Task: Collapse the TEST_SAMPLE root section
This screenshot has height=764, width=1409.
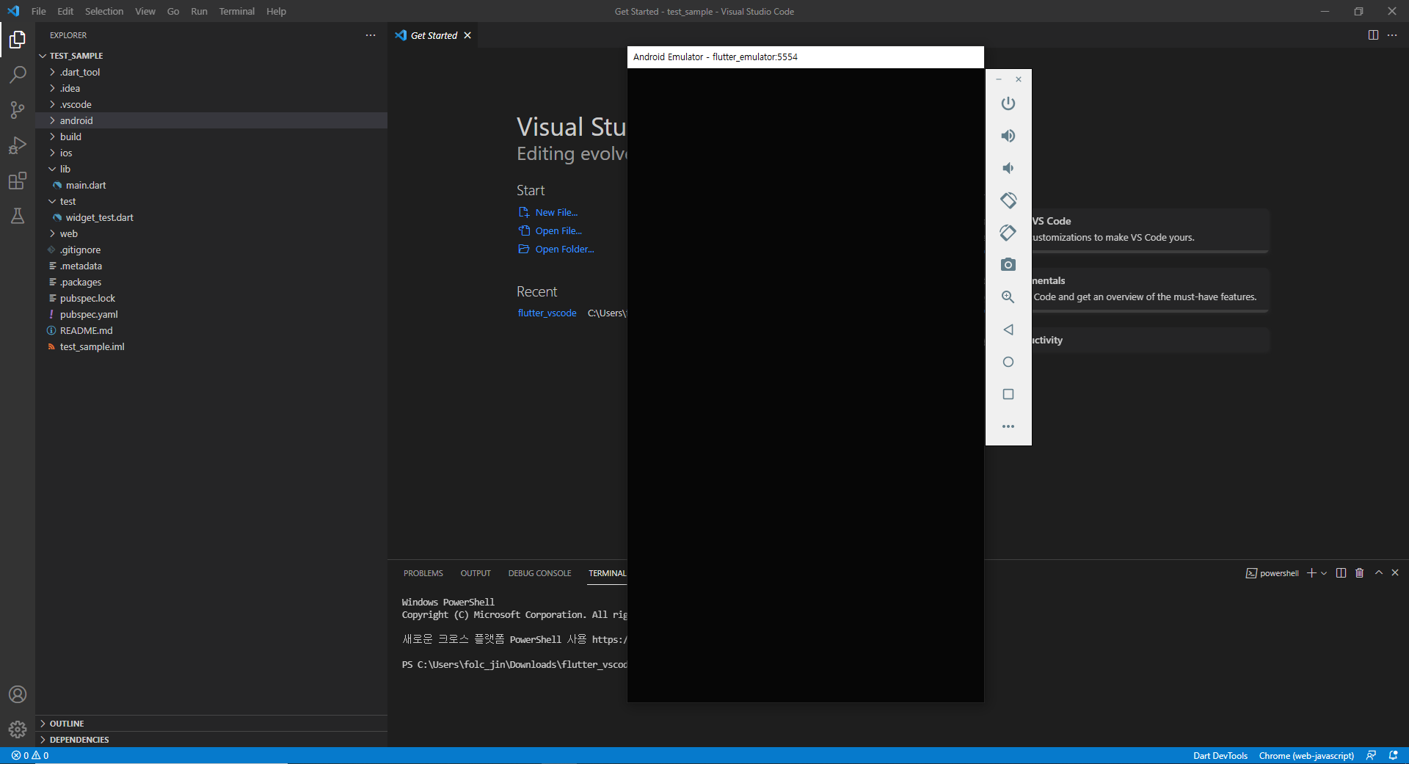Action: [211, 56]
